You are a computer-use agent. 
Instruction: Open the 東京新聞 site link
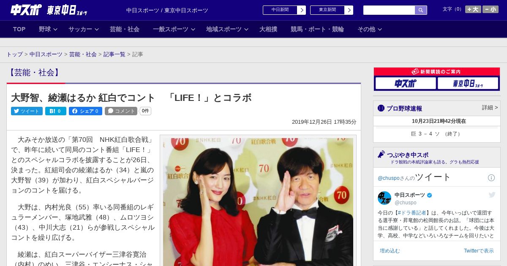click(x=327, y=10)
